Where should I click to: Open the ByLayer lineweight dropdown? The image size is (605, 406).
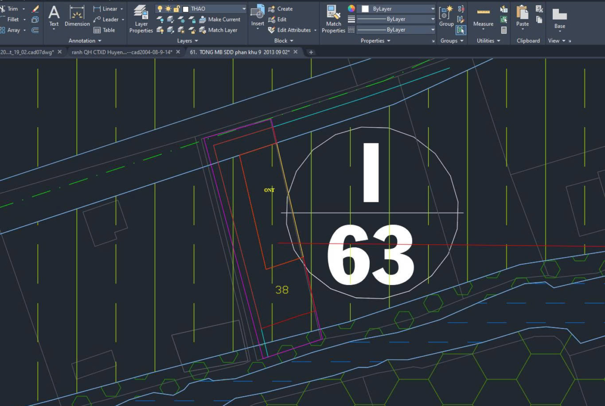point(432,19)
